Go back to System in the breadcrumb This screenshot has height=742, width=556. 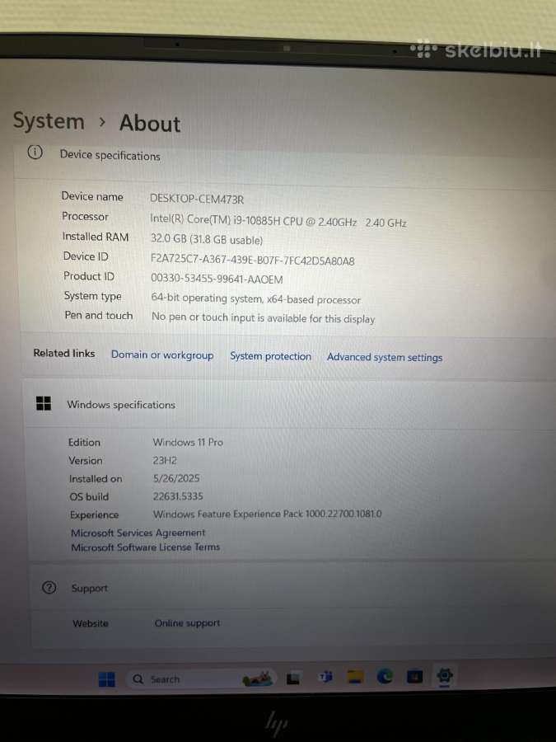click(49, 120)
